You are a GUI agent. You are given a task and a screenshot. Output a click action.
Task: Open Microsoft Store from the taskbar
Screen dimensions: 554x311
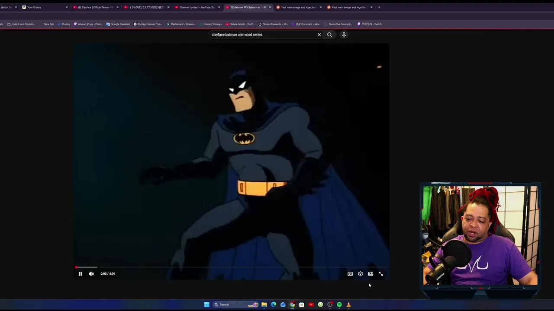coord(302,305)
